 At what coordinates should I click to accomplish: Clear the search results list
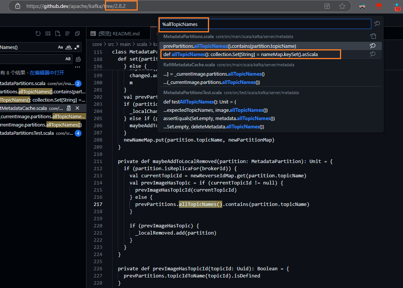click(x=48, y=34)
